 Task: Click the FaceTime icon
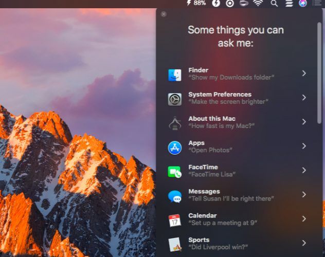[x=175, y=172]
